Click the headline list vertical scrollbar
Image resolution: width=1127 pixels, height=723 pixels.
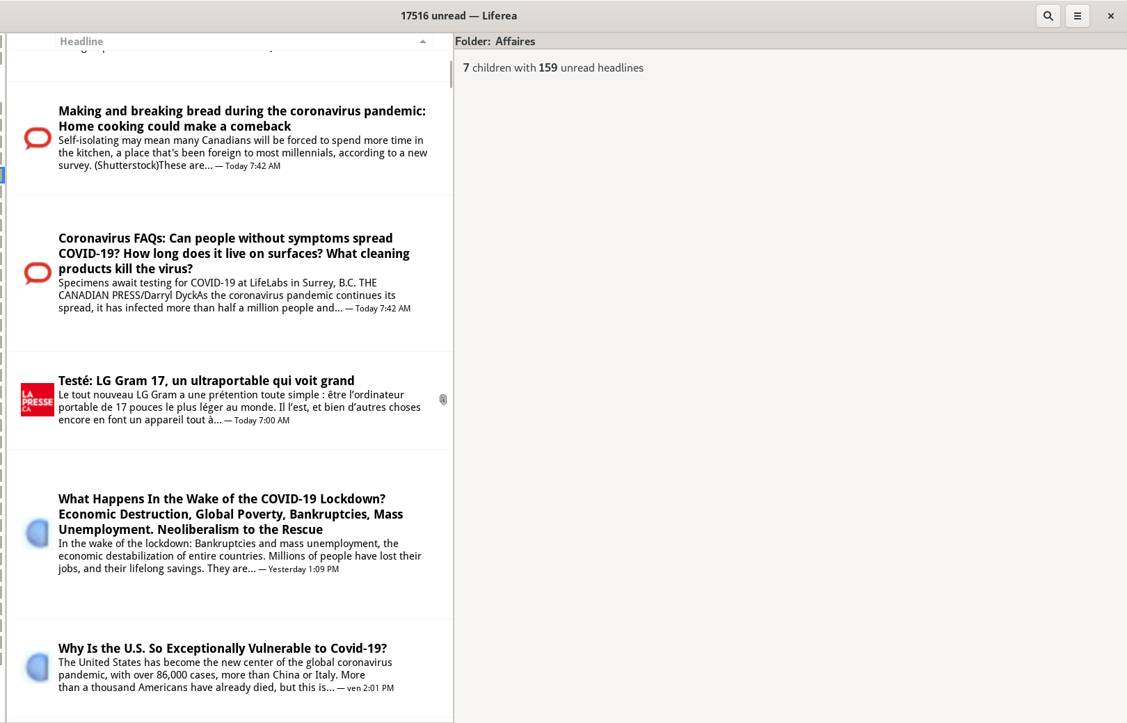coord(451,74)
